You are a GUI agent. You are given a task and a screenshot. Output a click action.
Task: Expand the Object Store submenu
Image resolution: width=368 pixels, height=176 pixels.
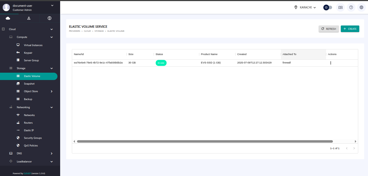(52, 91)
